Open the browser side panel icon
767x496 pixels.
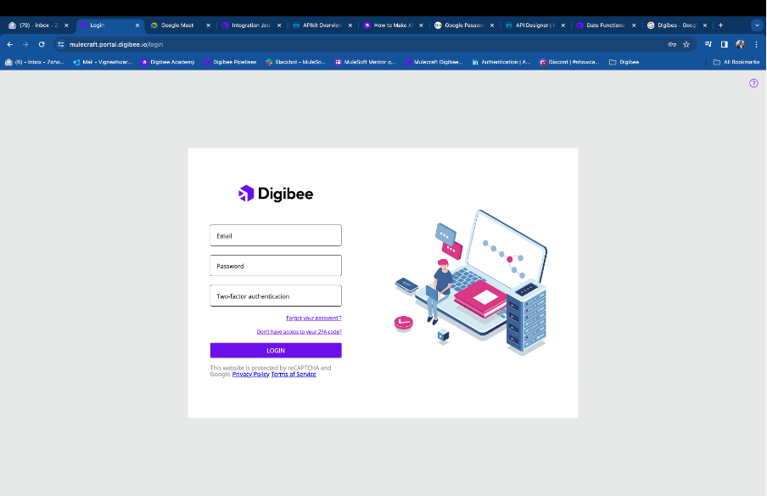coord(725,44)
